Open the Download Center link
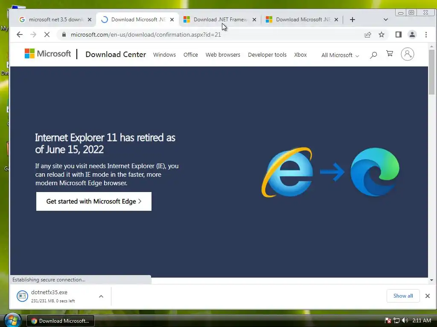The image size is (437, 327). 116,54
